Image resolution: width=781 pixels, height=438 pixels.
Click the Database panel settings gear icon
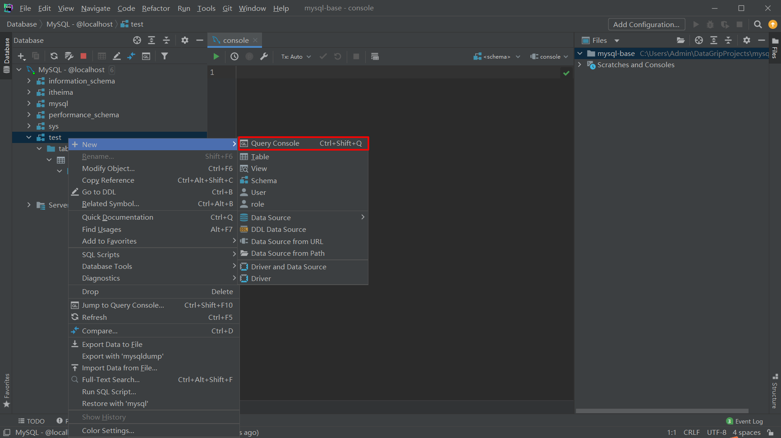pos(185,40)
